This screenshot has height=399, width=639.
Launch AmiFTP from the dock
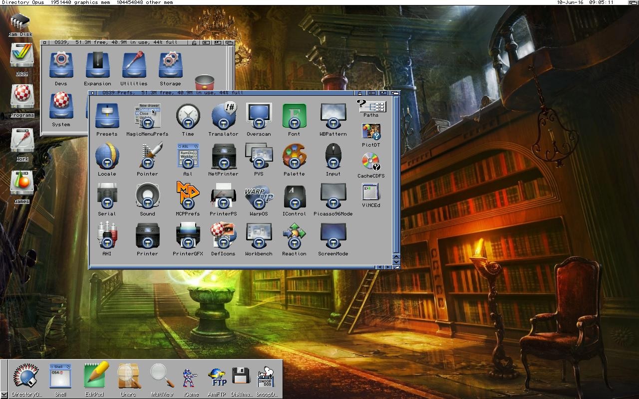pos(217,378)
